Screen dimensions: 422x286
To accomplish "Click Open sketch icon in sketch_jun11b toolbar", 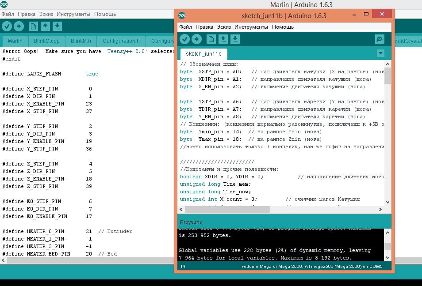I will (223, 39).
